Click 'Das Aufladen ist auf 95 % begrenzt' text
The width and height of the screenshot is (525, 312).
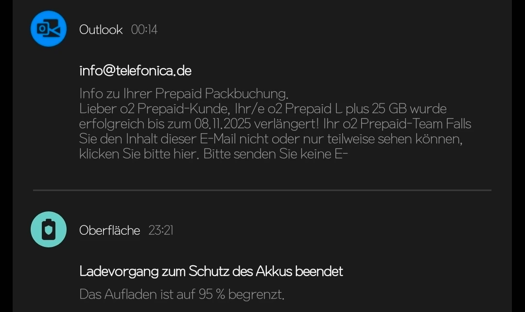coord(181,294)
